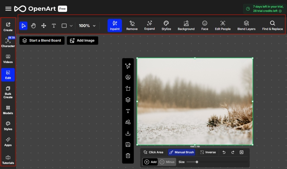Screen dimensions: 287x169
Task: Adjust the brush Size slider
Action: [197, 162]
